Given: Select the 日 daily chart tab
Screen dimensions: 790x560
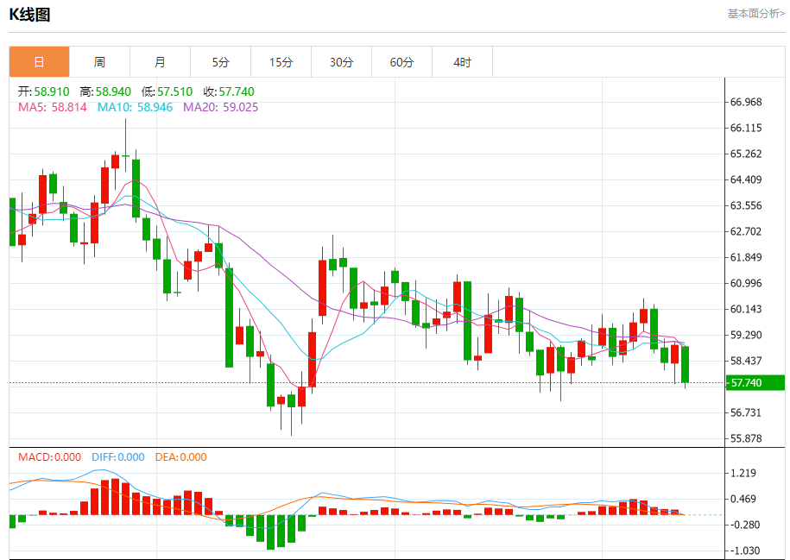Looking at the screenshot, I should click(39, 62).
